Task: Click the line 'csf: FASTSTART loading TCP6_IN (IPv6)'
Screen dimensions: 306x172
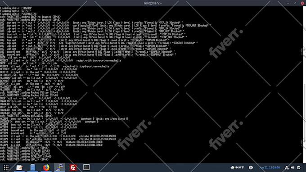Action: point(25,151)
